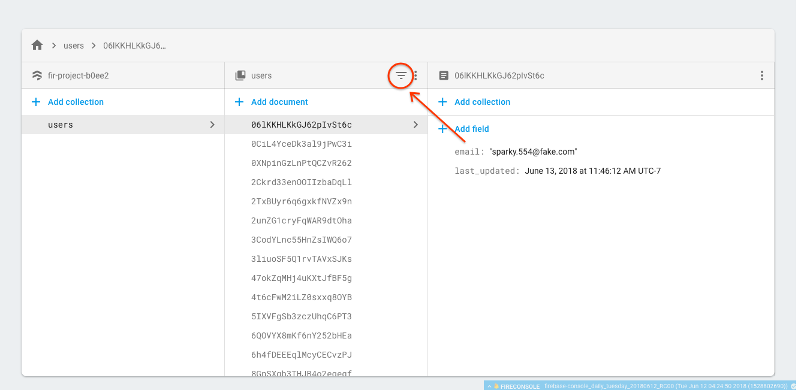The height and width of the screenshot is (390, 798).
Task: Open document 3liuoSF5Q1rvTAVxSJKs
Action: click(x=302, y=259)
